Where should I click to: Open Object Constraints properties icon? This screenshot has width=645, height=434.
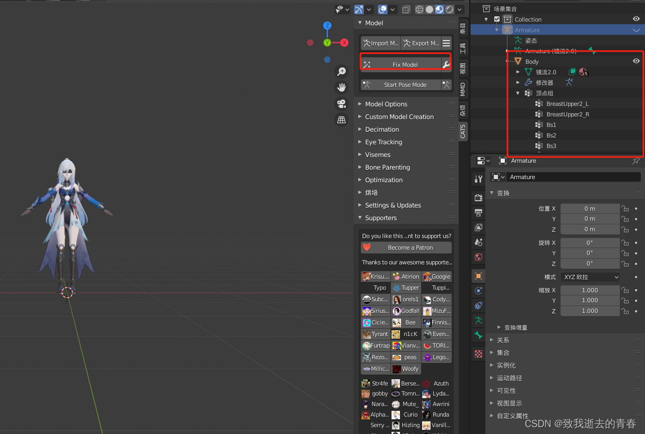pos(478,305)
